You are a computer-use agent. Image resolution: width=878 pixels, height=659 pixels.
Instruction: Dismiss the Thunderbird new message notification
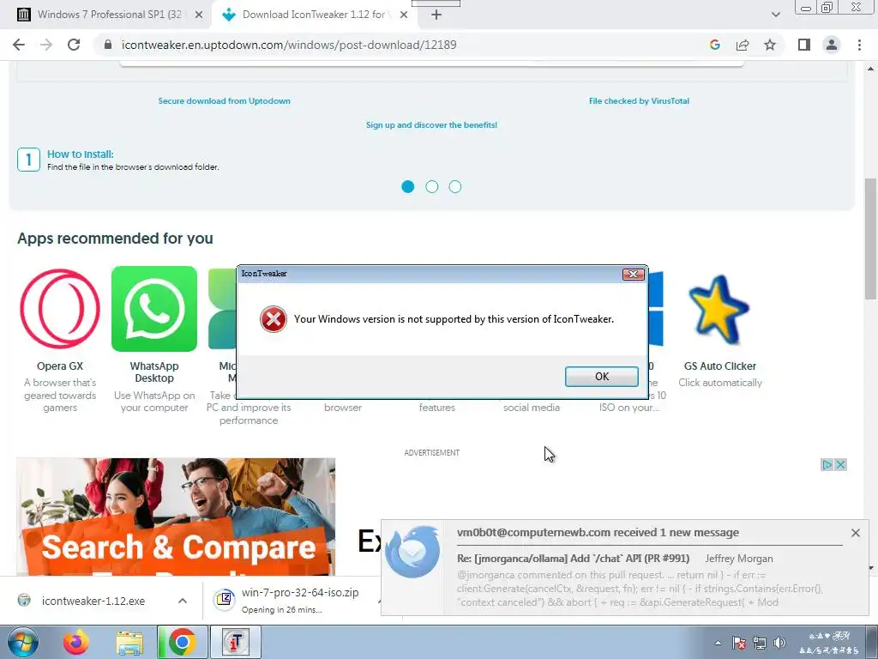(856, 533)
